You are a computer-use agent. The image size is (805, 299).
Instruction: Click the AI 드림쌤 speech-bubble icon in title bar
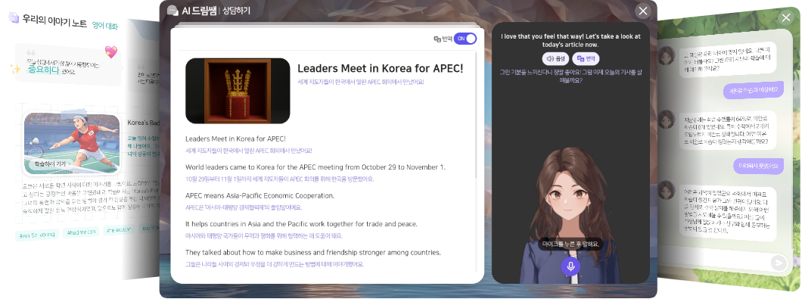pos(173,11)
